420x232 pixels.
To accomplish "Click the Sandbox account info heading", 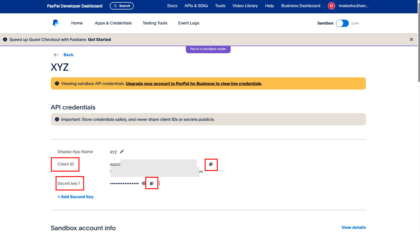I will tap(83, 228).
